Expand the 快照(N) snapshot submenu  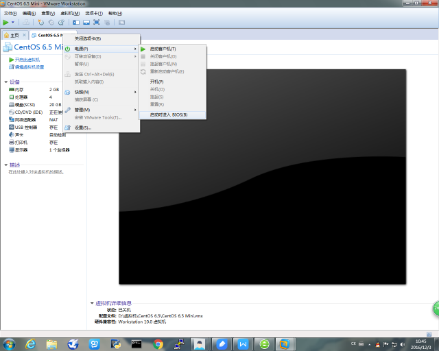click(102, 92)
